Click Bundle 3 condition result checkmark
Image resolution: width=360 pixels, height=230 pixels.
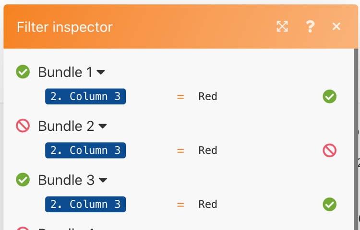tap(329, 204)
